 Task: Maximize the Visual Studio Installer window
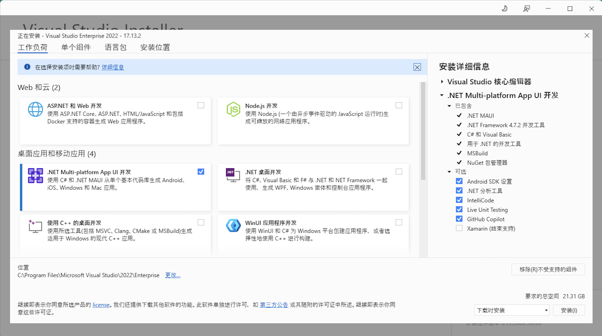[570, 8]
